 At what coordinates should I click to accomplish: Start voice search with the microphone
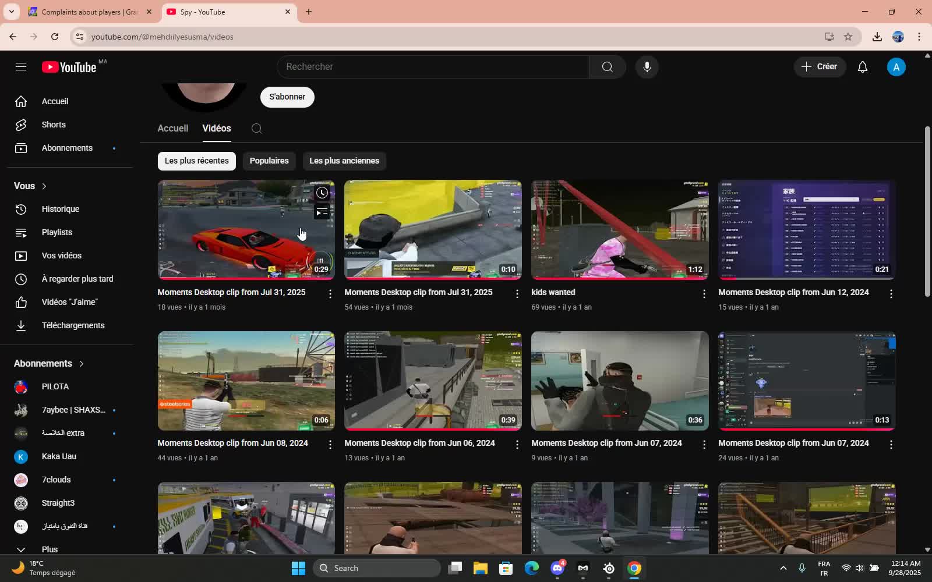(646, 66)
